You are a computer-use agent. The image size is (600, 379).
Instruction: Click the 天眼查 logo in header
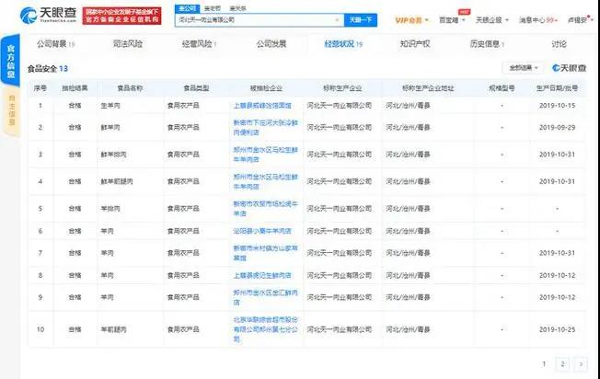coord(44,18)
